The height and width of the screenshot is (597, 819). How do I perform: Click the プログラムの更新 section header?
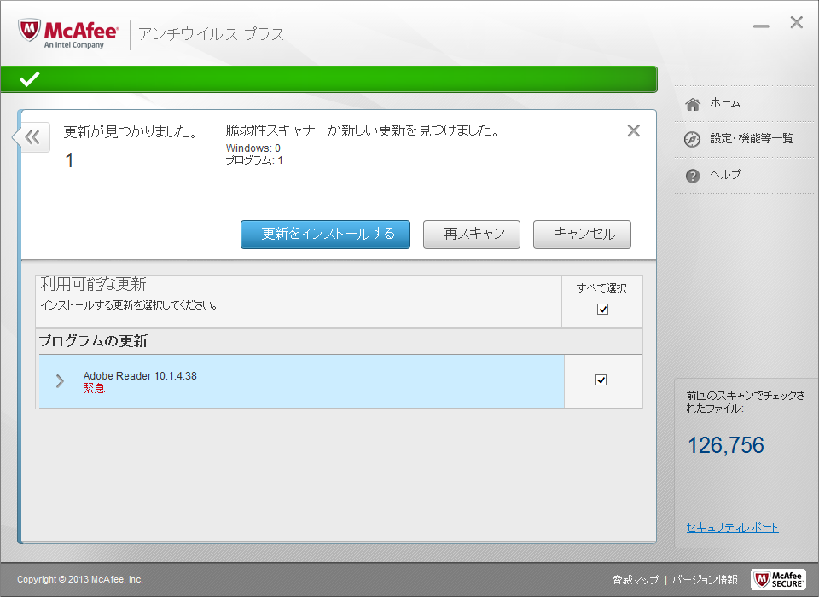tap(94, 341)
